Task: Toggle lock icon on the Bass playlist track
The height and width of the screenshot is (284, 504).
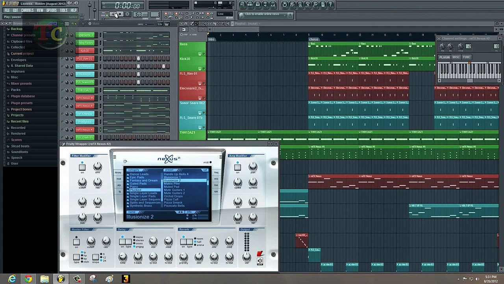Action: [200, 54]
